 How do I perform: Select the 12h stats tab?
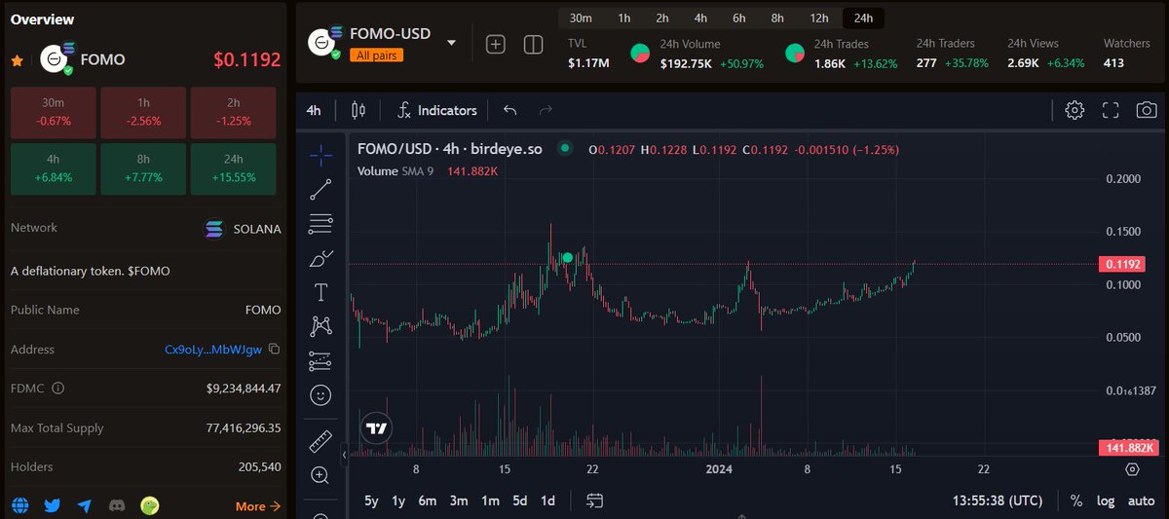(819, 18)
